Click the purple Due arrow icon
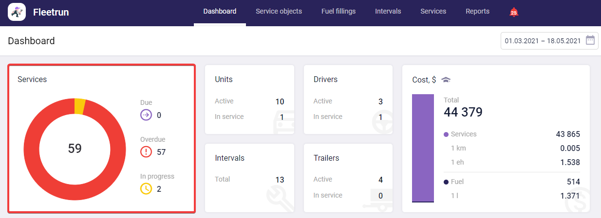The width and height of the screenshot is (601, 218). pyautogui.click(x=146, y=115)
